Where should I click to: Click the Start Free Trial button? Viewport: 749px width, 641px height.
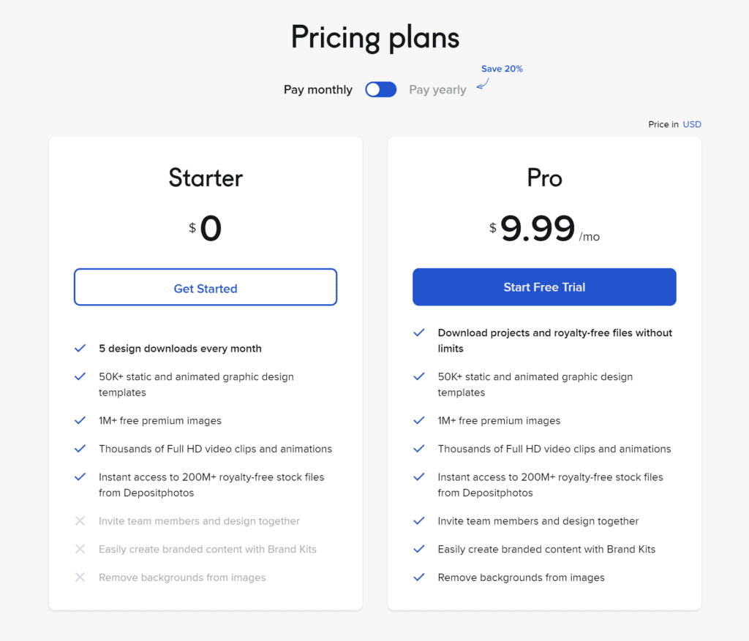544,287
